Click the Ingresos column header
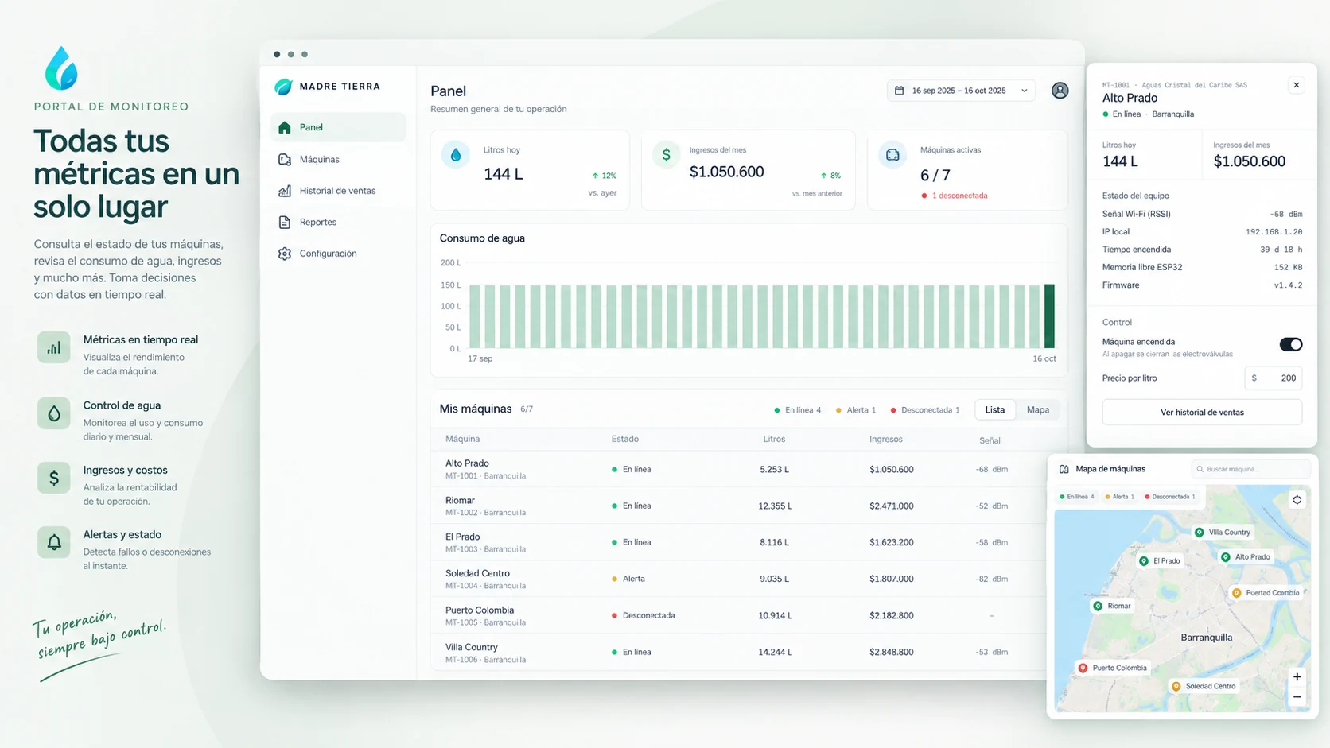 (x=886, y=440)
